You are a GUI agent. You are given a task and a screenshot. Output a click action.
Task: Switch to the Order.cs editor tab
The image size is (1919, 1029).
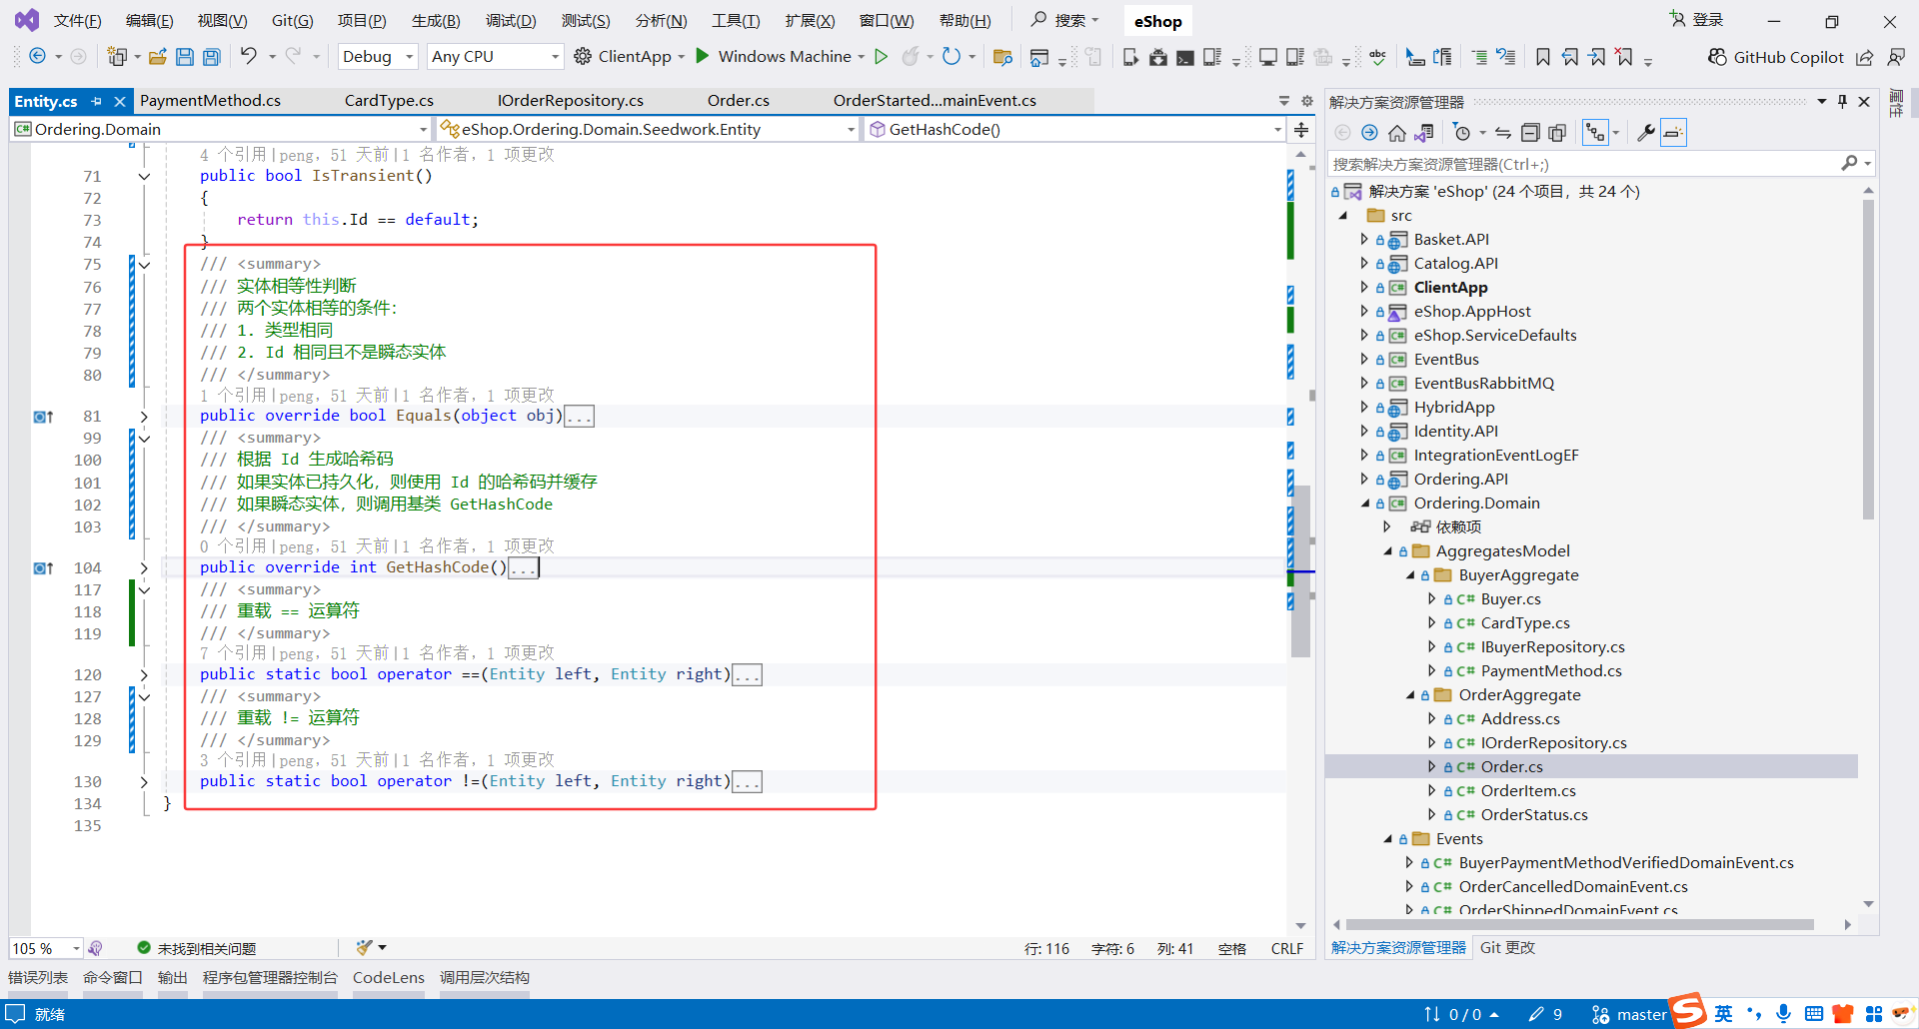[738, 101]
